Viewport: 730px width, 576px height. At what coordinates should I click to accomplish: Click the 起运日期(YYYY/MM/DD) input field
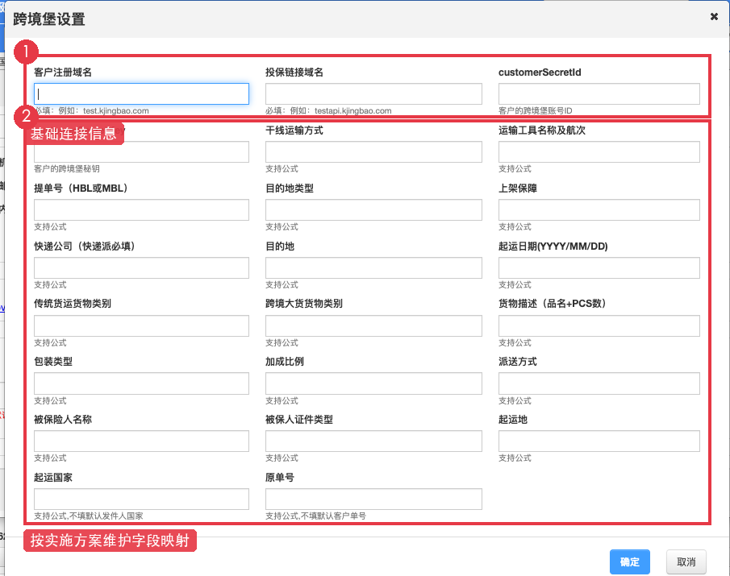[599, 267]
